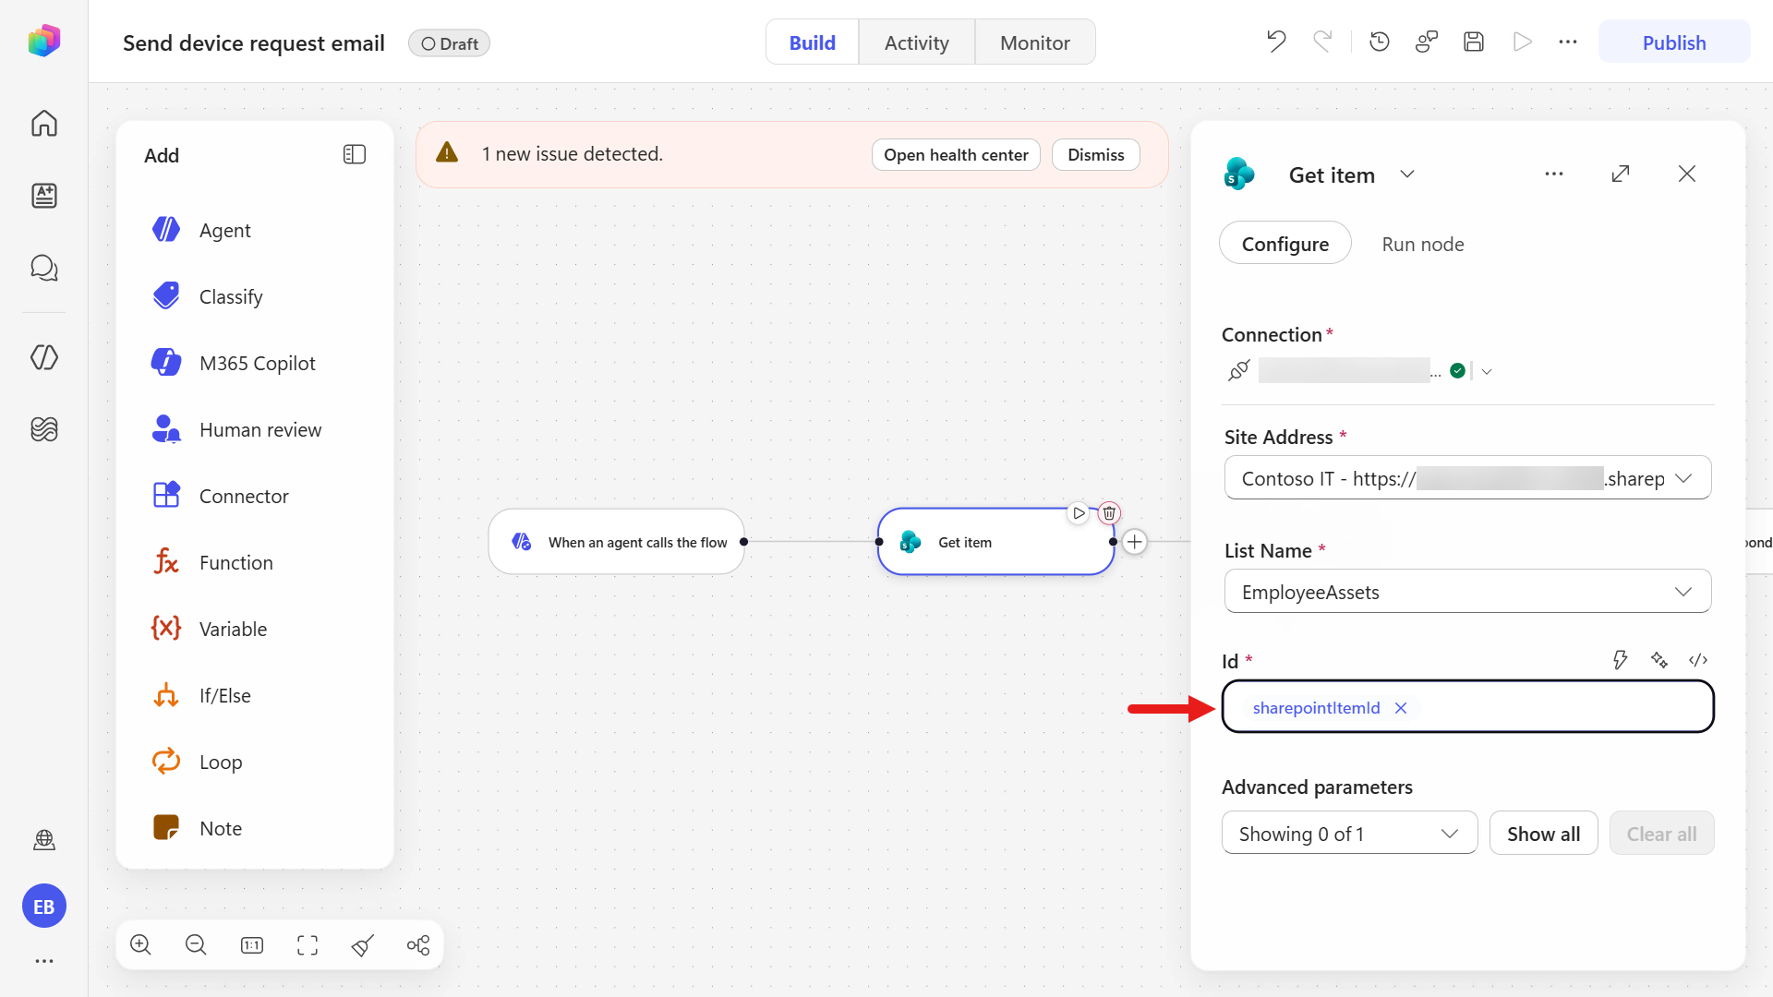This screenshot has width=1773, height=997.
Task: Click the clean-up brush canvas icon
Action: click(x=363, y=944)
